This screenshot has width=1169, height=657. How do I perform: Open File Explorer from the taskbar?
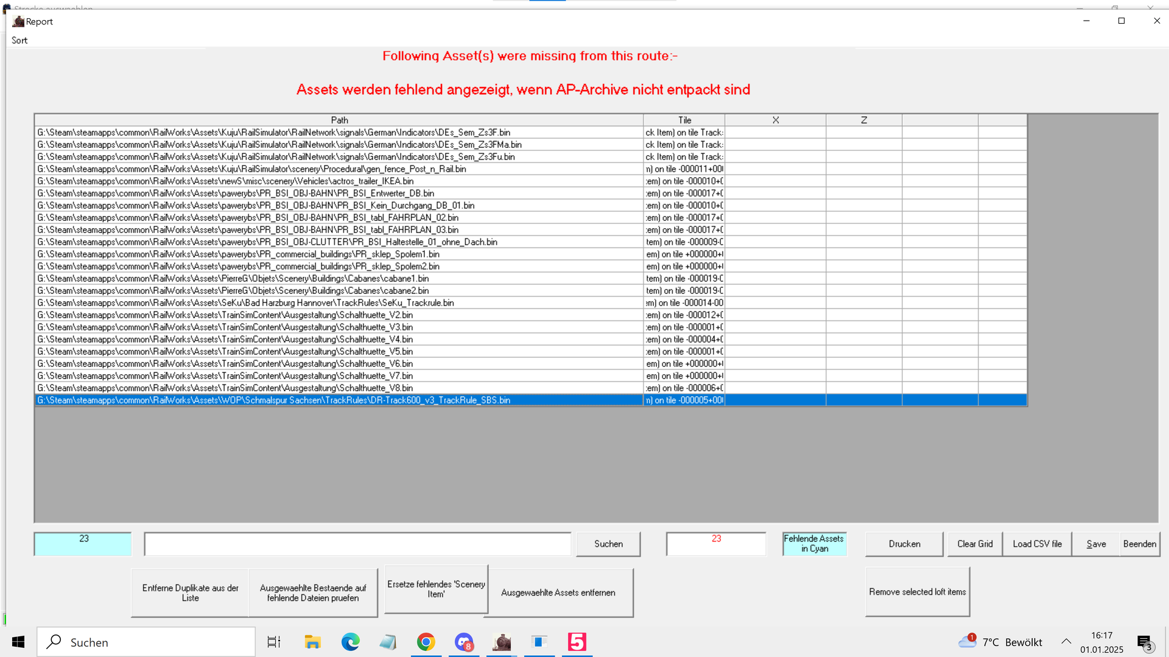click(x=312, y=642)
